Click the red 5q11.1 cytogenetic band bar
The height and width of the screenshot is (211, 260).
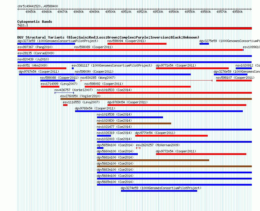pyautogui.click(x=134, y=28)
